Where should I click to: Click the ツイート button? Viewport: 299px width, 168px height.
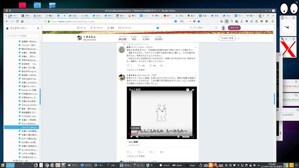234,28
